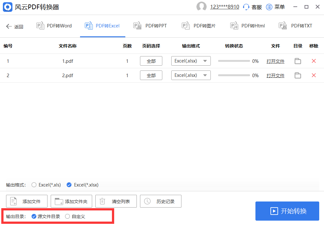This screenshot has width=324, height=227.
Task: Open the PDF转TXT tab
Action: tap(296, 26)
